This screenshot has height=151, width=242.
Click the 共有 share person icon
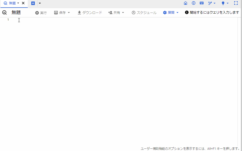coord(110,12)
